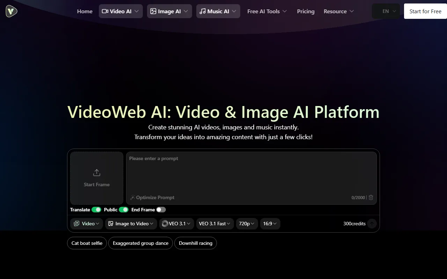The height and width of the screenshot is (279, 447).
Task: Click the Start for Free button
Action: pyautogui.click(x=425, y=11)
